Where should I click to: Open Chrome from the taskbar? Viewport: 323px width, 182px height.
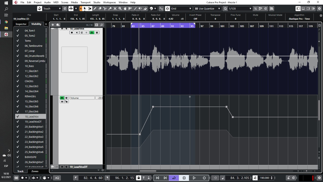[x=6, y=22]
